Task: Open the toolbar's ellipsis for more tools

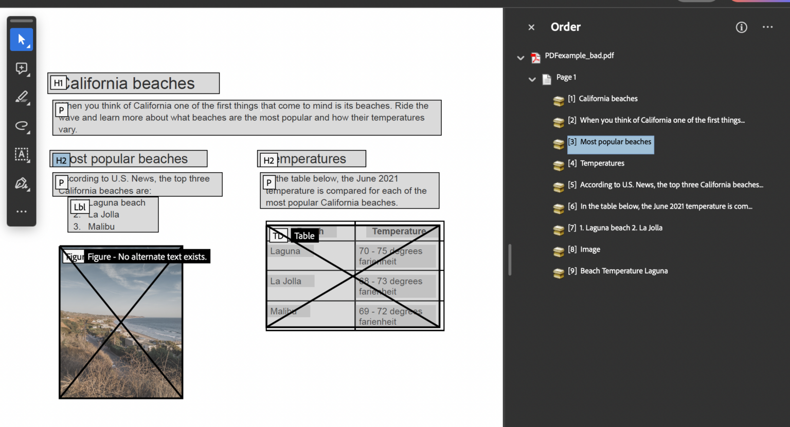Action: (x=21, y=211)
